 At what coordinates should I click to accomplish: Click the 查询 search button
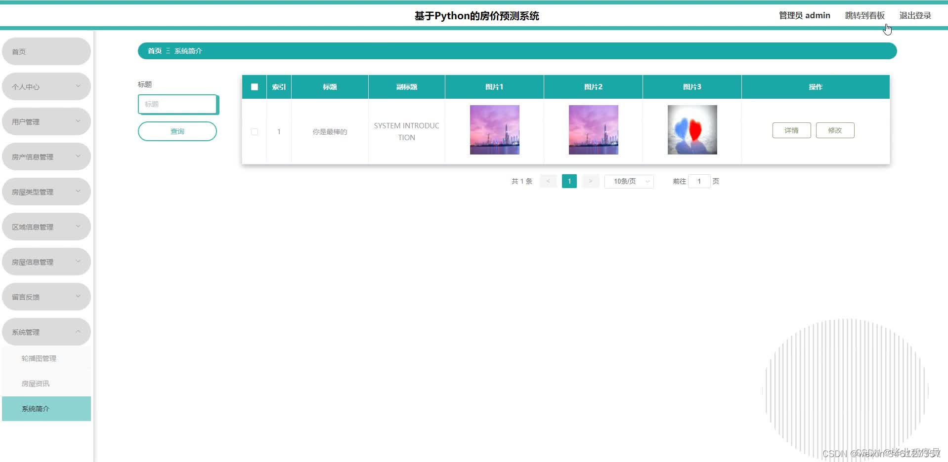click(177, 131)
